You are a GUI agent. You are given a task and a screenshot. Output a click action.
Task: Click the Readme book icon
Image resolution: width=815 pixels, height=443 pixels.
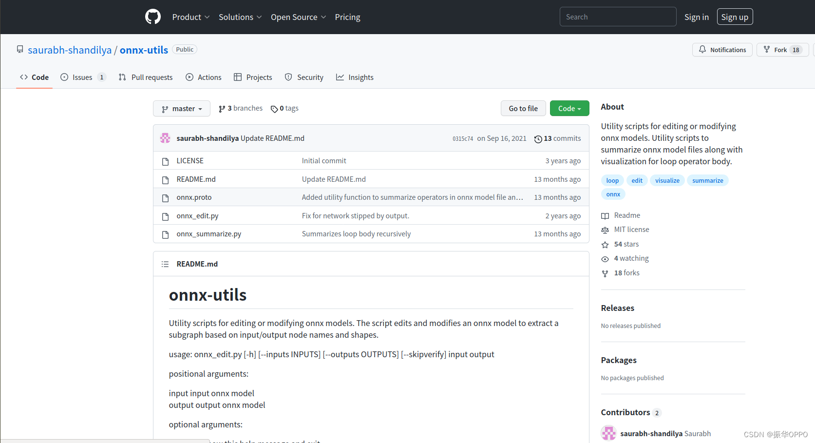(x=605, y=216)
